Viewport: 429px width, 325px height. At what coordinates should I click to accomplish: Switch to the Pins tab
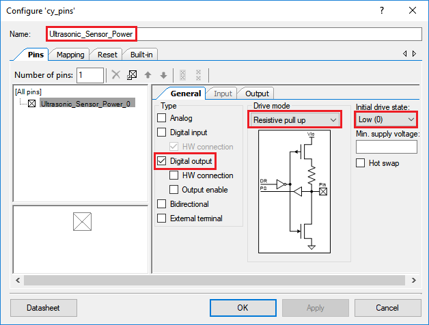pos(36,55)
